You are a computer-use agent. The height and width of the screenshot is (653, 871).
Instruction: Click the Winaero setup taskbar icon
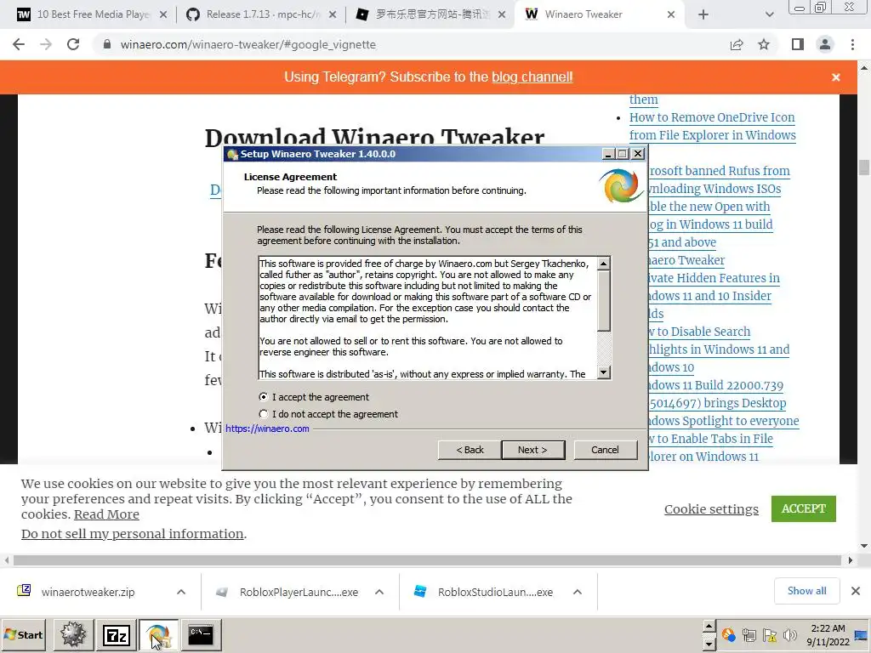(158, 634)
